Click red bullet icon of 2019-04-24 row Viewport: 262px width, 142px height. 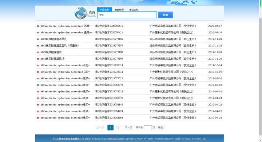tap(38, 98)
